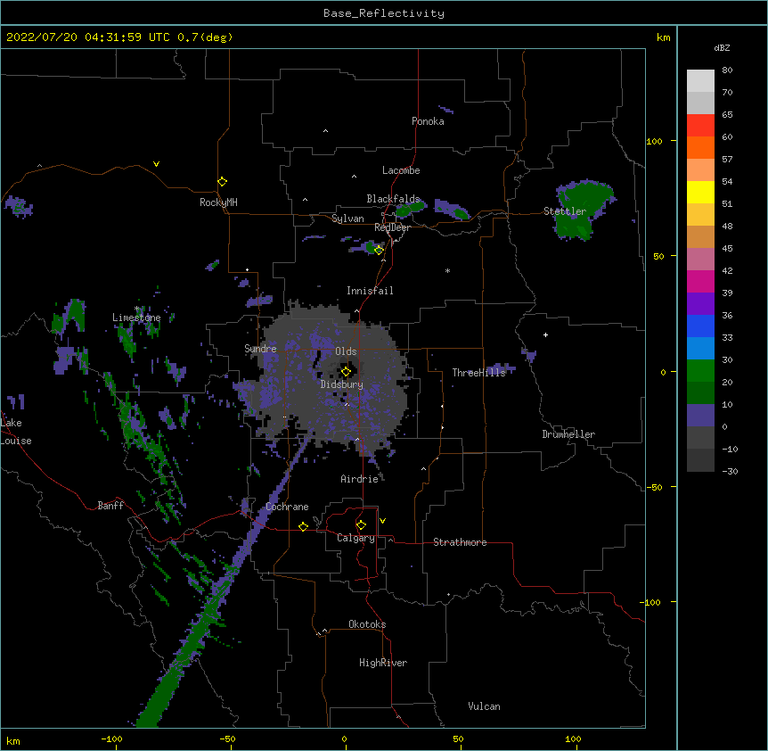The image size is (768, 751).
Task: Click the Sylvan town label
Action: click(x=347, y=219)
